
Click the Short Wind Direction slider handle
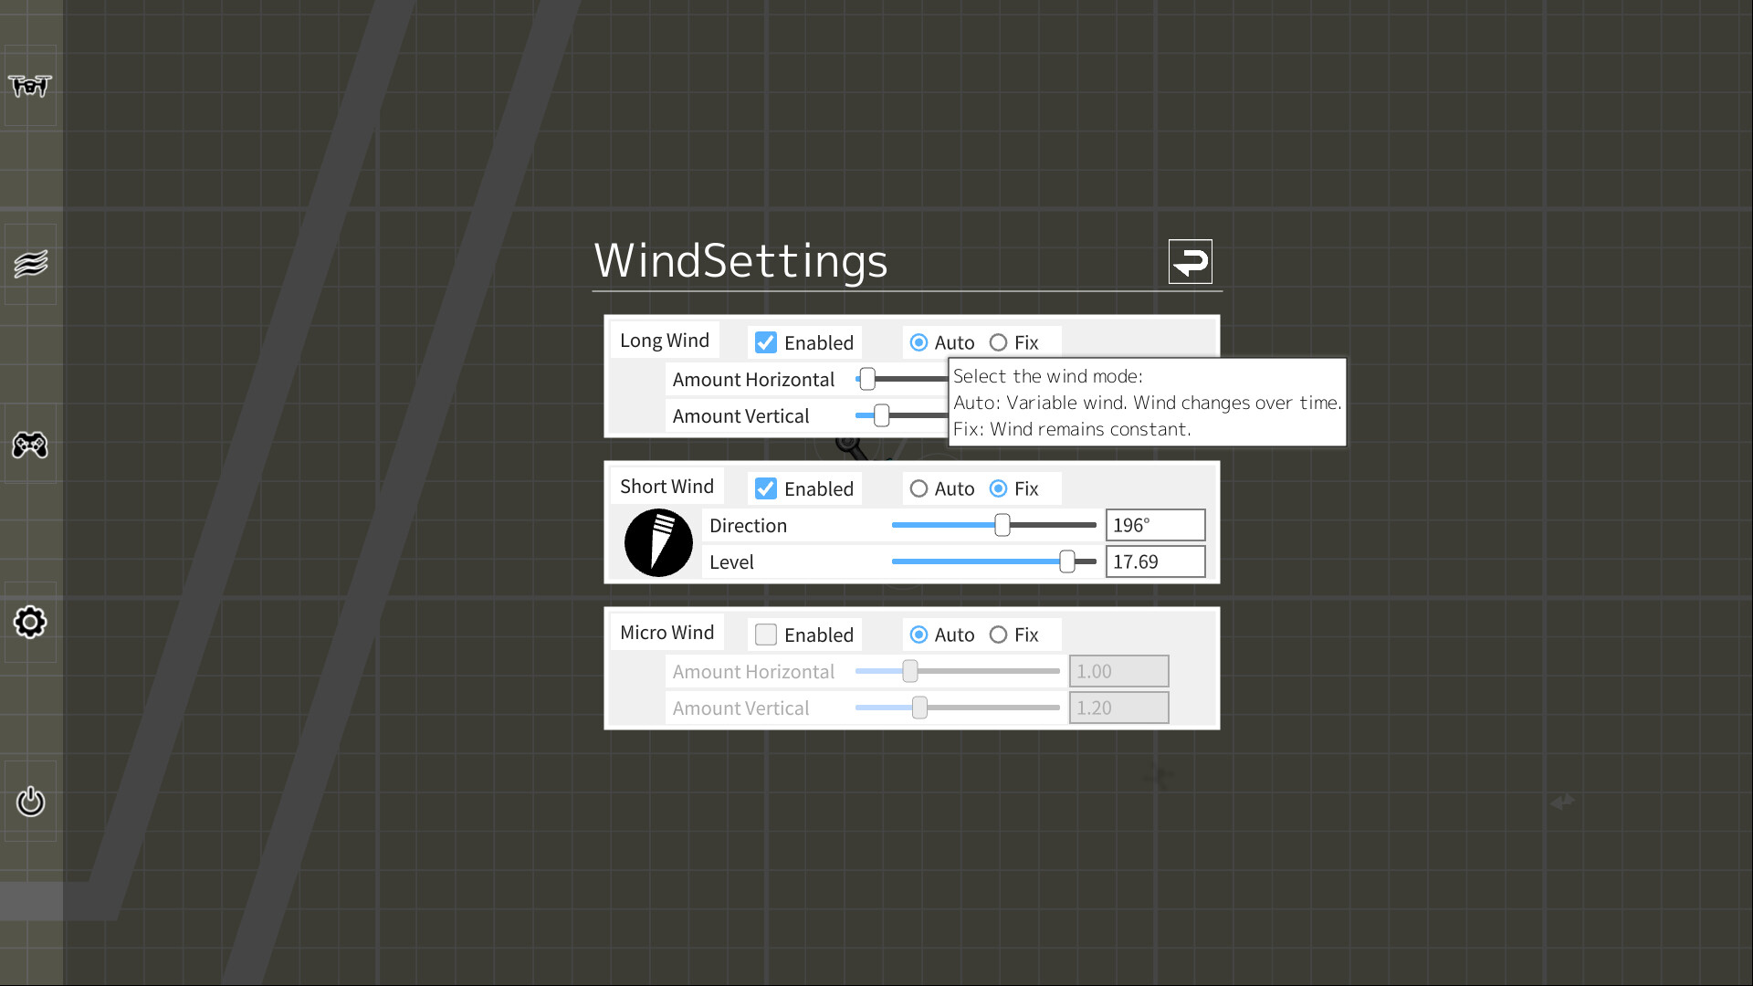click(1002, 525)
